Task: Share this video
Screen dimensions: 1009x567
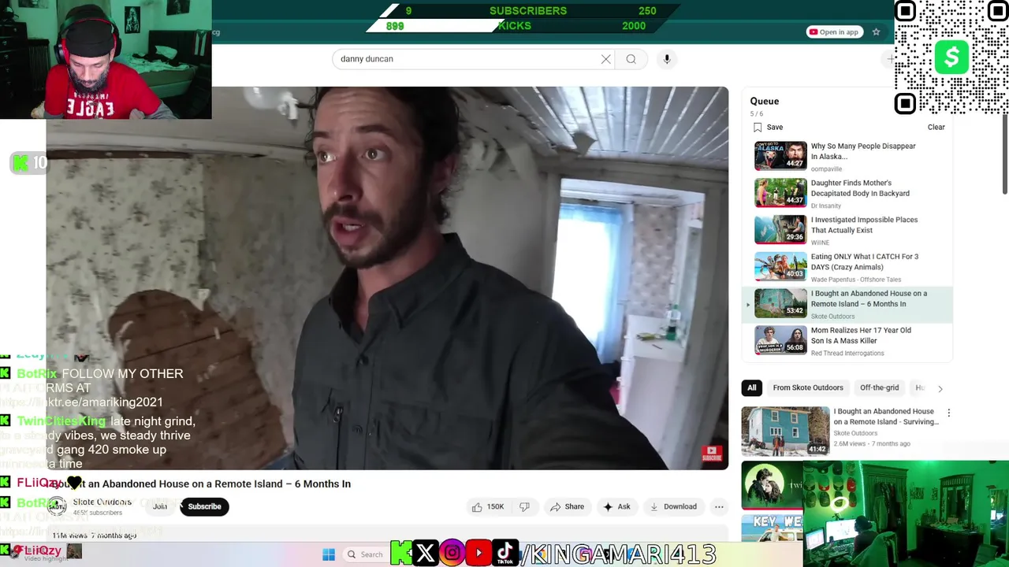Action: click(x=567, y=507)
